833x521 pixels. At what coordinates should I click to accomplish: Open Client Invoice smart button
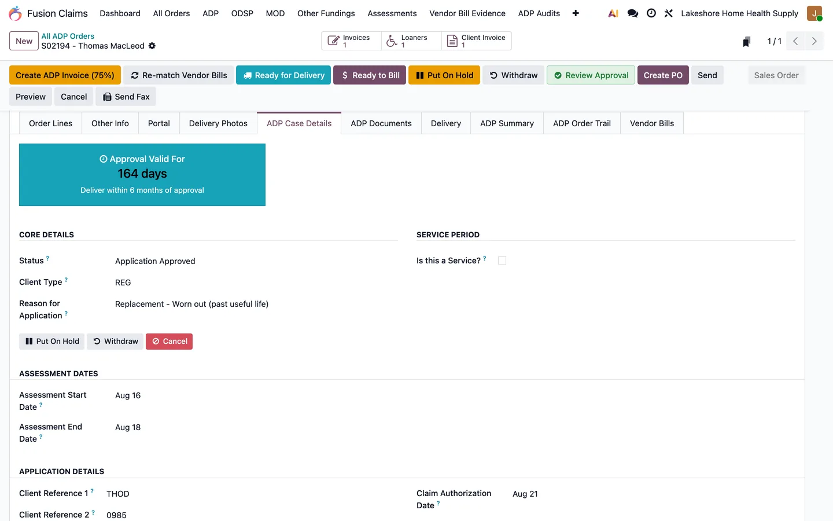coord(477,41)
